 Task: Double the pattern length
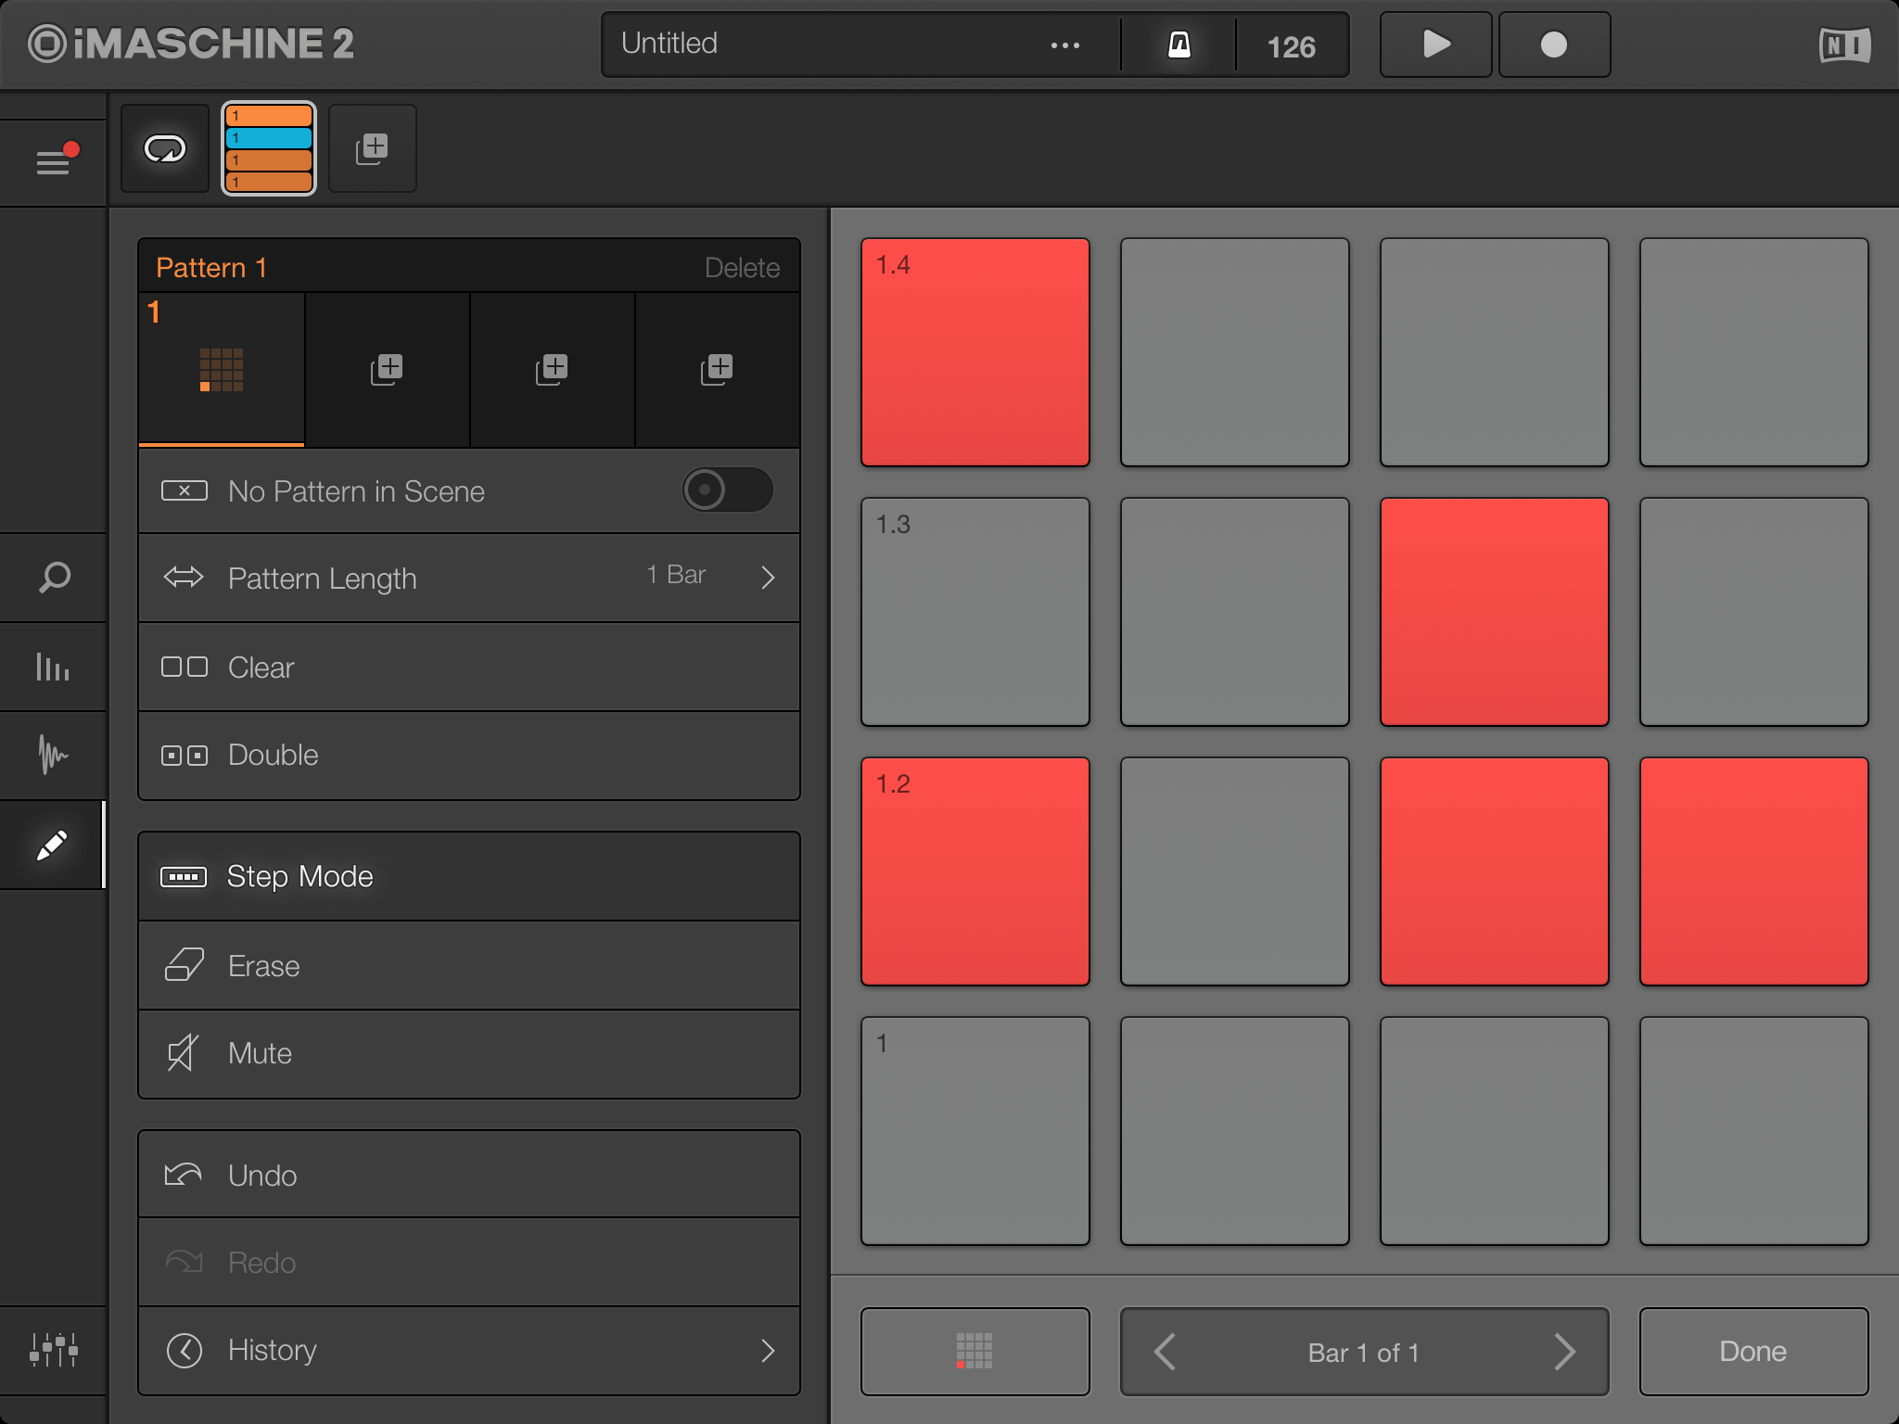click(469, 756)
